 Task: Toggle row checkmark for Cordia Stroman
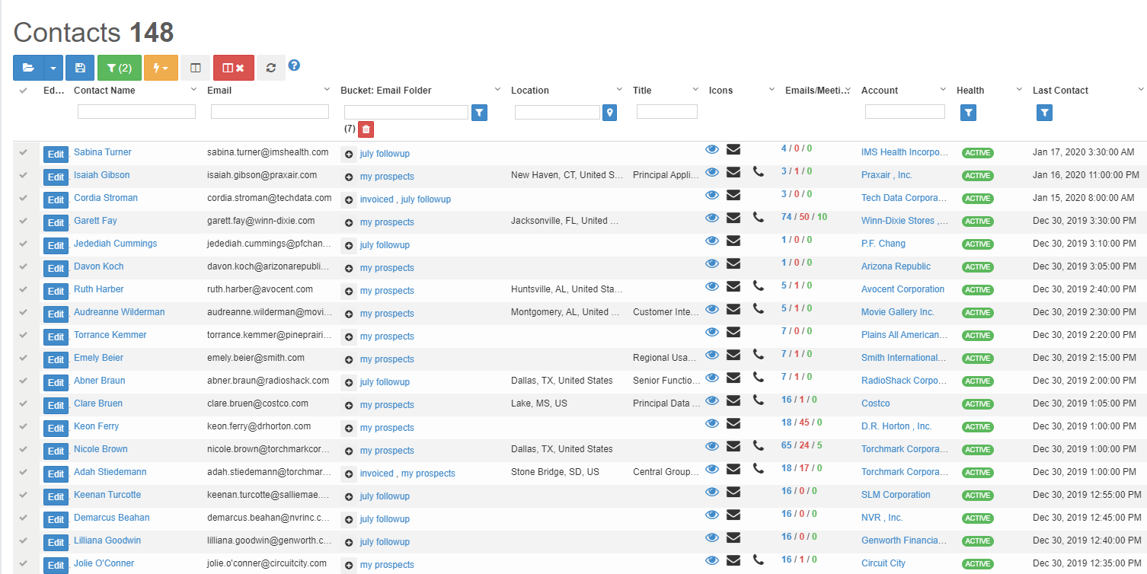[23, 198]
